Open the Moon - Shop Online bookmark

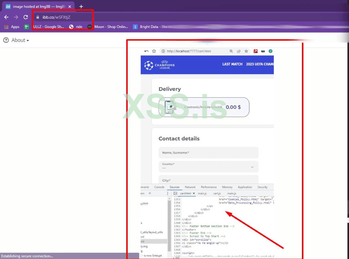[108, 27]
